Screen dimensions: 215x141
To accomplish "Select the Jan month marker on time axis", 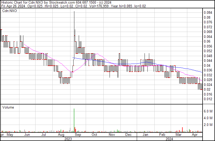I will tap(145, 135).
